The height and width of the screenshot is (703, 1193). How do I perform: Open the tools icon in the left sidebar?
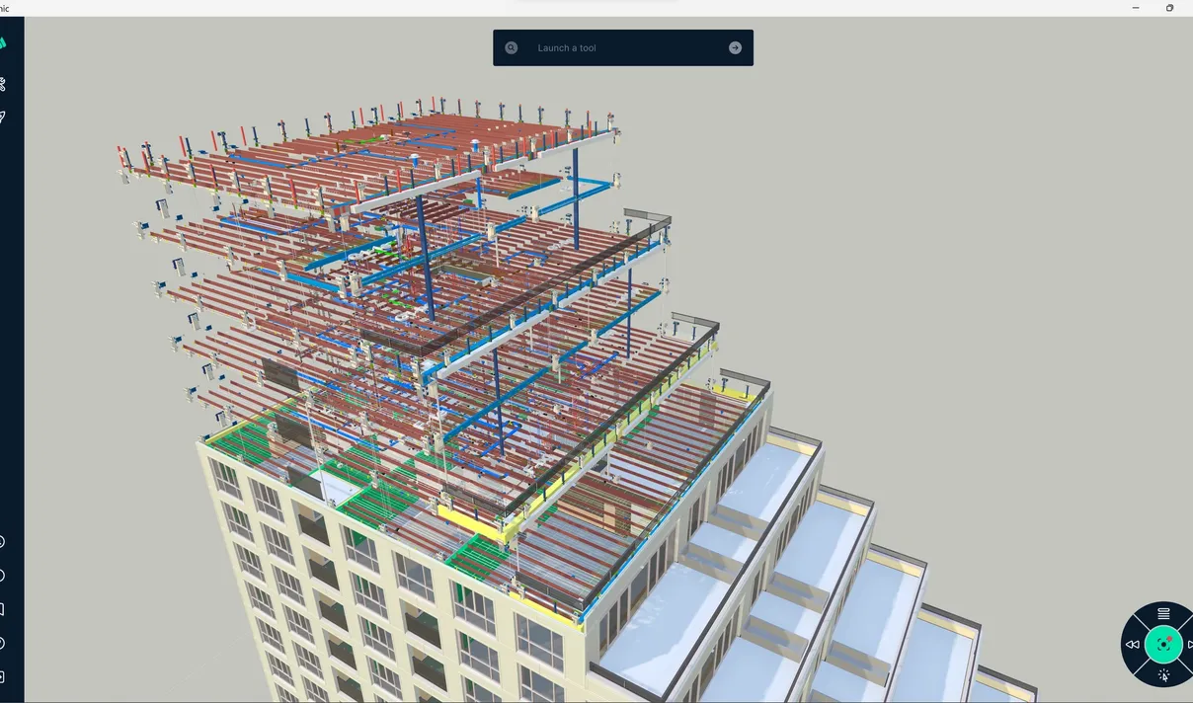tap(3, 84)
